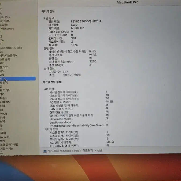Open the Thunderbolt/USB4 sidebar entry

click(11, 48)
